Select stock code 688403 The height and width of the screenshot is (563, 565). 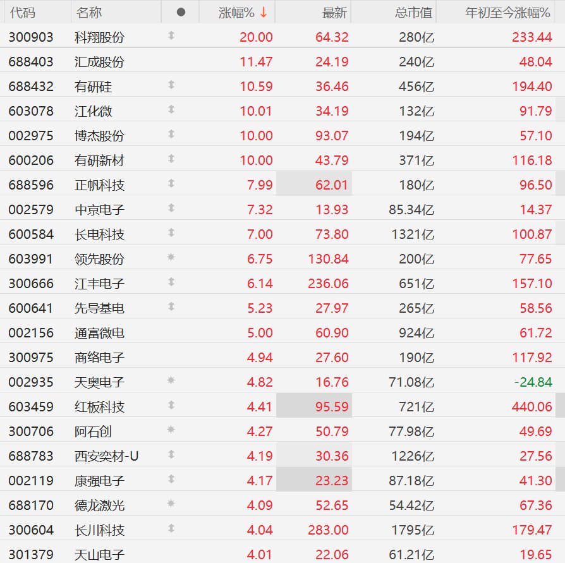31,62
